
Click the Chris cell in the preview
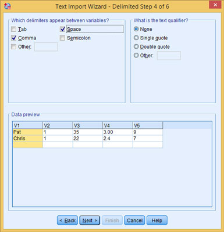(27, 139)
